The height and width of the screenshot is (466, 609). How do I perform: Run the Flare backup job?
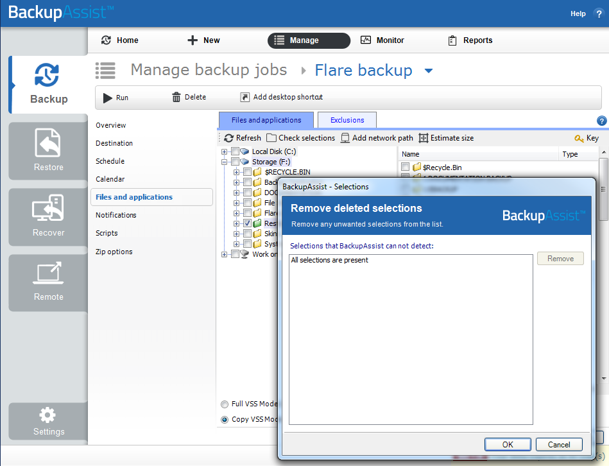click(x=116, y=98)
